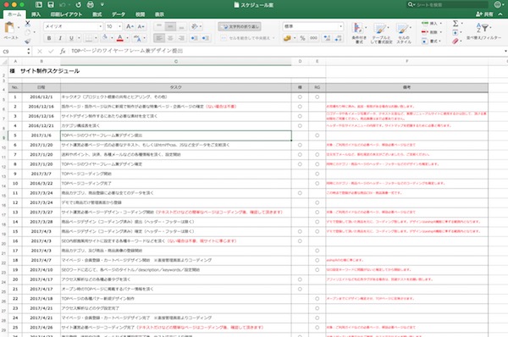Viewport: 508px width, 337px height.
Task: Click the Undo arrow icon
Action: pyautogui.click(x=63, y=4)
